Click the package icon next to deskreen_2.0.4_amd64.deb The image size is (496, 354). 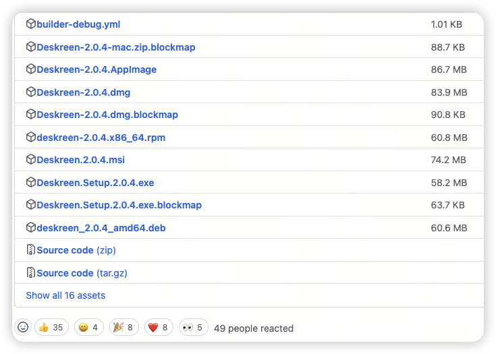[30, 228]
